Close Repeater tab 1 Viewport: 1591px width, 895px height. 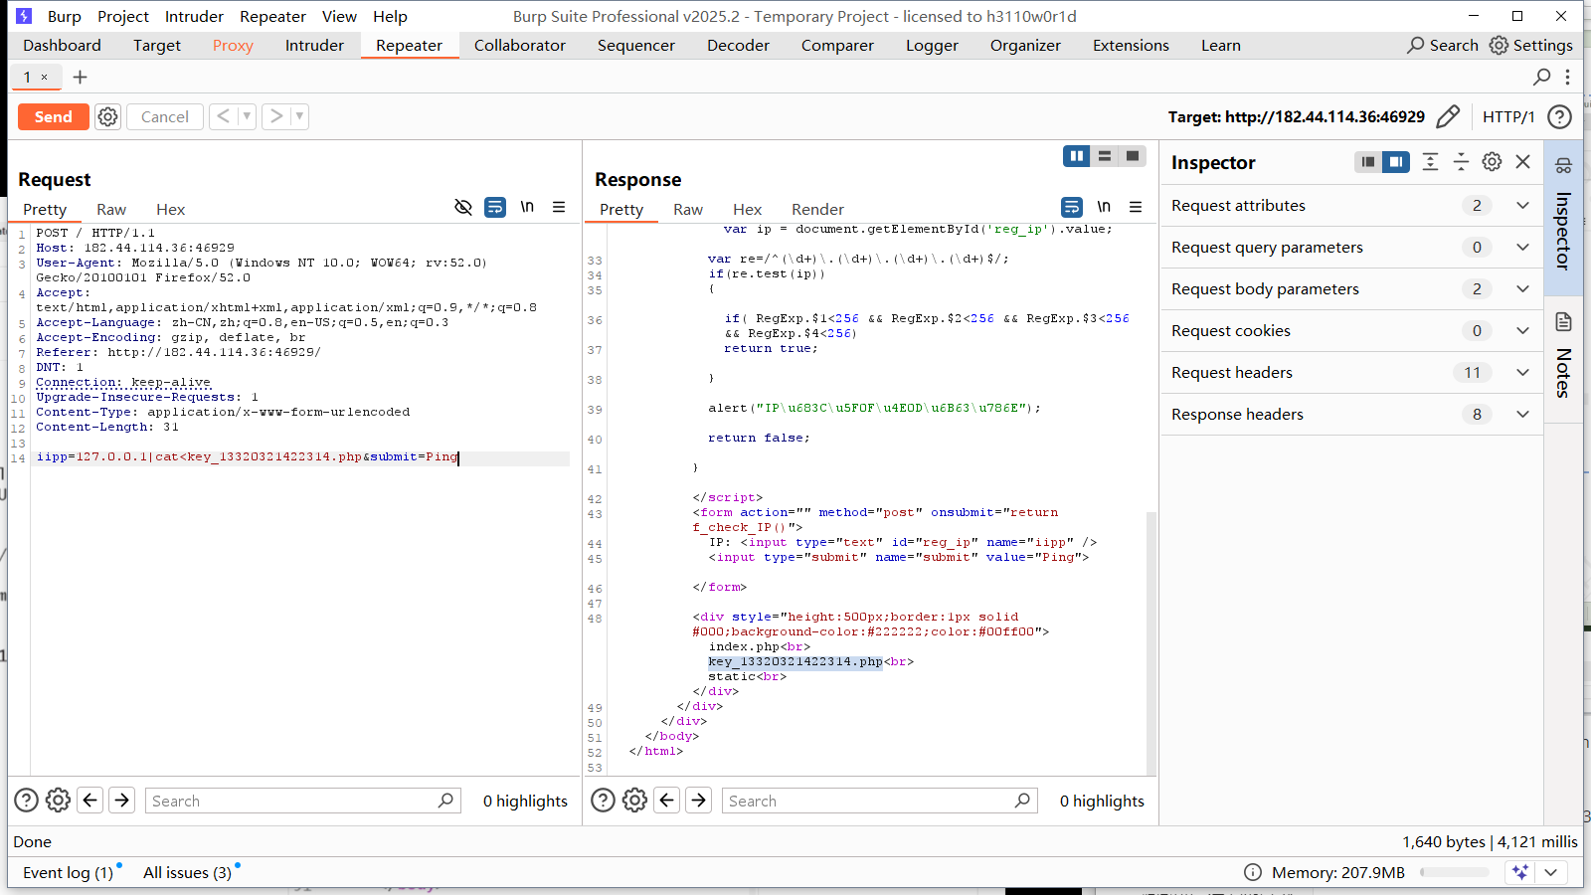pyautogui.click(x=44, y=77)
